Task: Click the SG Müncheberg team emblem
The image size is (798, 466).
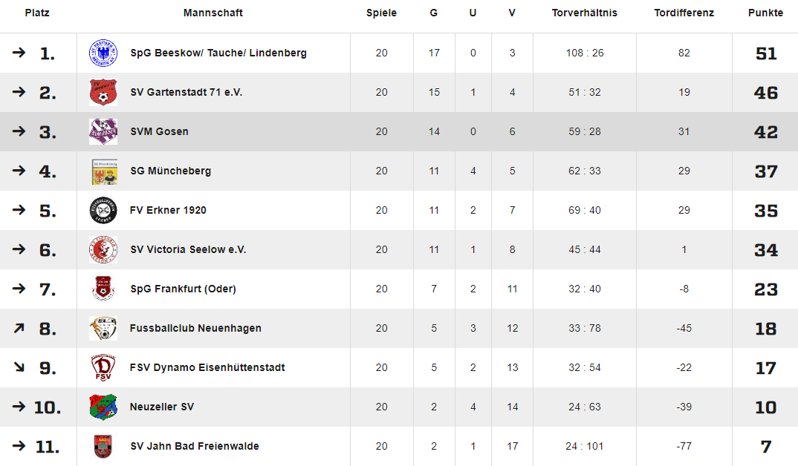Action: pos(105,171)
